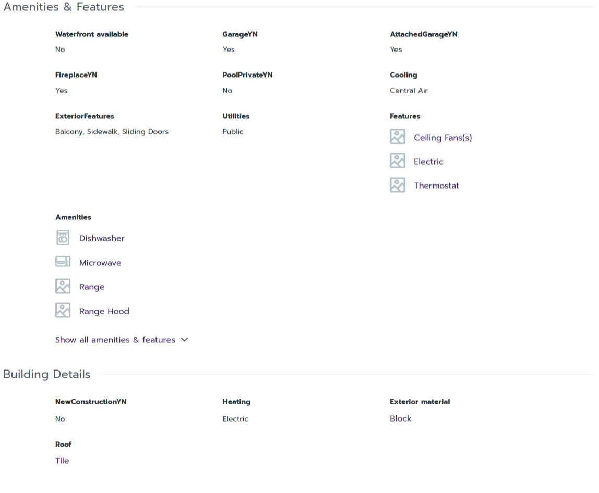Open the Block exterior material link
The height and width of the screenshot is (493, 599).
pyautogui.click(x=400, y=418)
